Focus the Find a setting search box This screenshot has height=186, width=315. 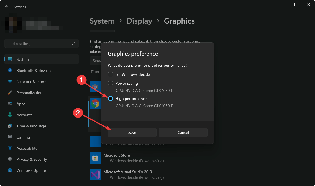click(41, 44)
